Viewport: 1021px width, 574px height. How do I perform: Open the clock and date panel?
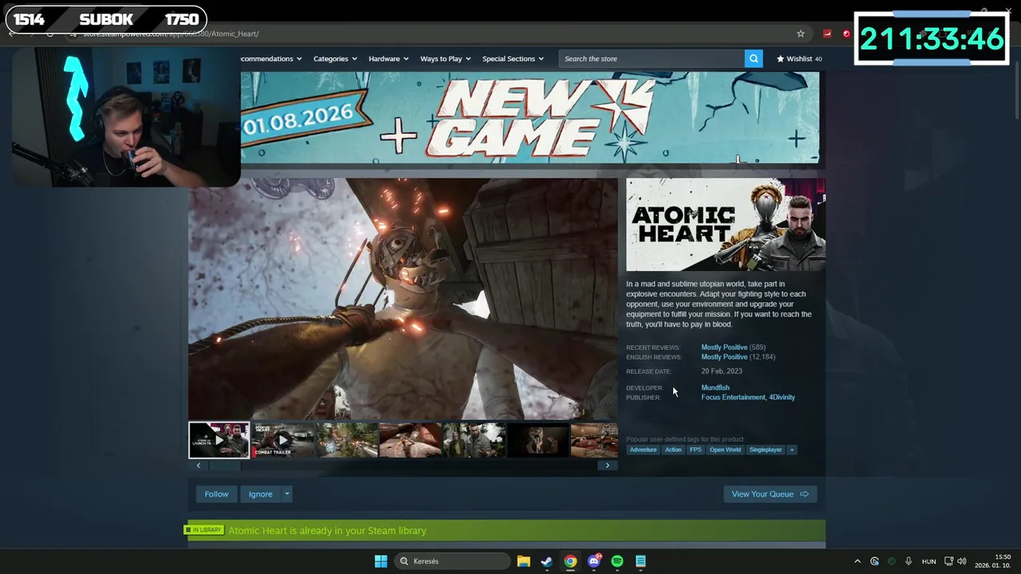coord(991,561)
